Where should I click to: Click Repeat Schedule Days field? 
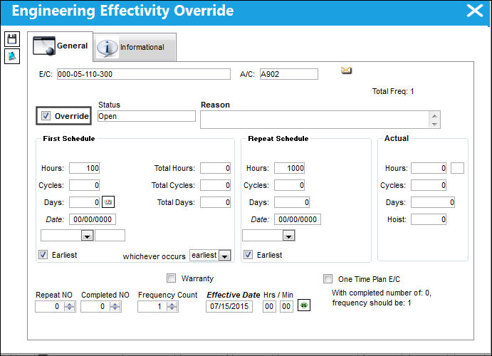[x=292, y=202]
